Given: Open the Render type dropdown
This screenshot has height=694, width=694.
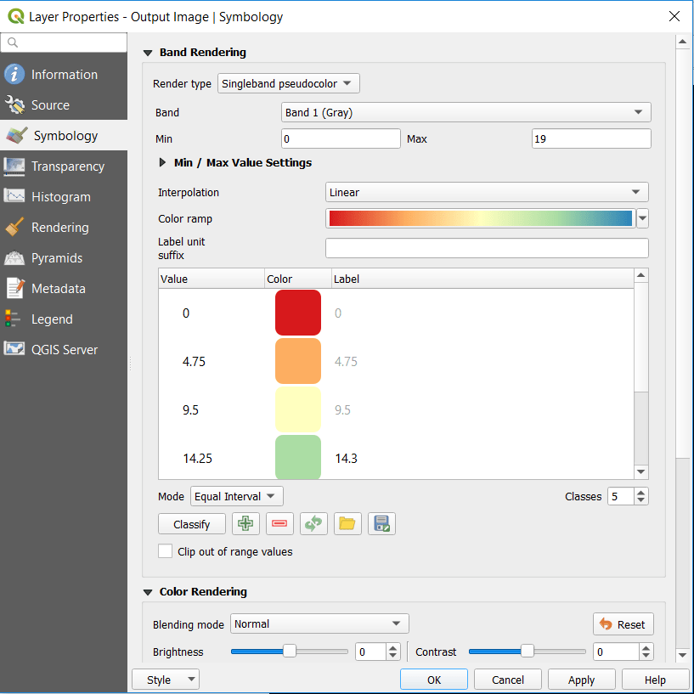Looking at the screenshot, I should point(289,83).
